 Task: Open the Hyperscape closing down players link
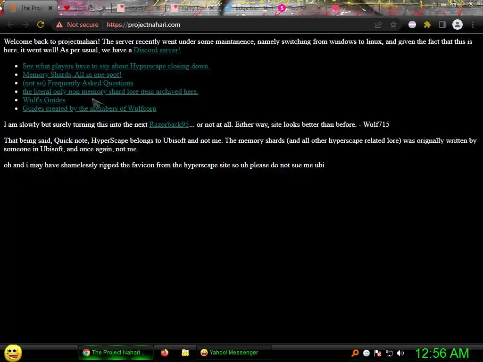coord(116,66)
